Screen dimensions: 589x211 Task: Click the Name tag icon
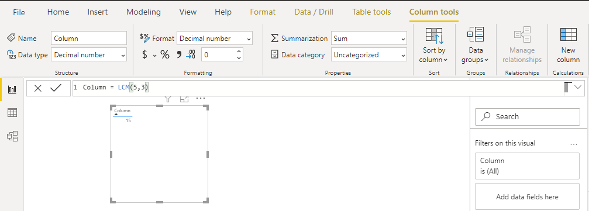tap(11, 38)
